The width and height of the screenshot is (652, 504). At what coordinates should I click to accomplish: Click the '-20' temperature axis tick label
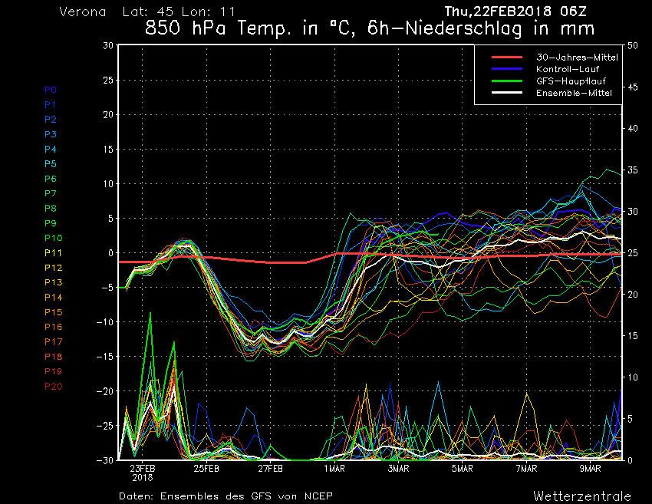[x=104, y=391]
